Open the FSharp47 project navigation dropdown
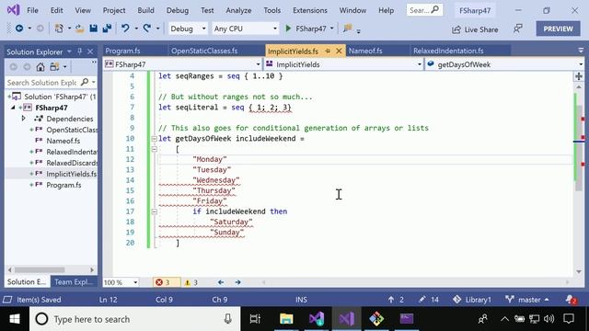The height and width of the screenshot is (331, 589). 182,64
